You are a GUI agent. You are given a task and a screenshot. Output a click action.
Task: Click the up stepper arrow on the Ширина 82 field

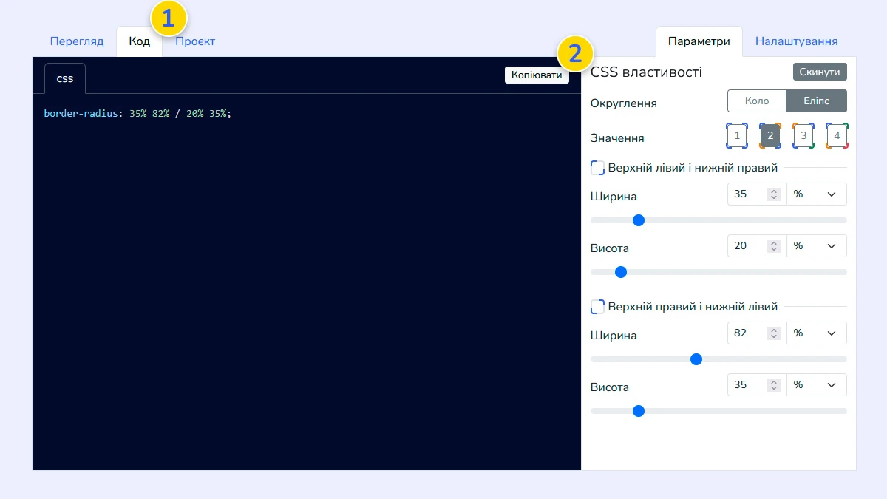773,330
